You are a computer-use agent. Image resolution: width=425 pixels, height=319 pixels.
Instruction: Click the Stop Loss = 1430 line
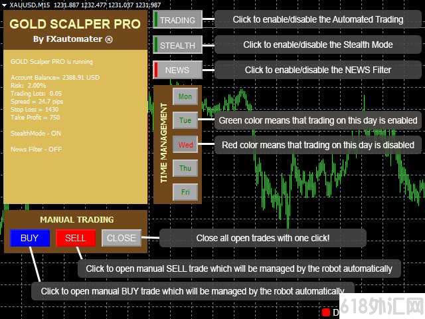(x=35, y=109)
